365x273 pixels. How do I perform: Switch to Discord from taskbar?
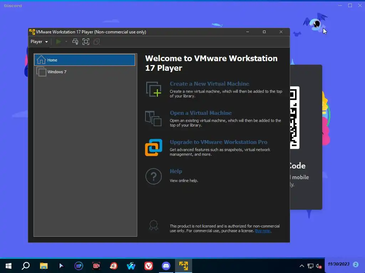[166, 266]
